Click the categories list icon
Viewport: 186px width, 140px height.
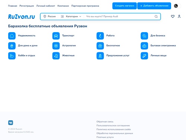pos(62,16)
